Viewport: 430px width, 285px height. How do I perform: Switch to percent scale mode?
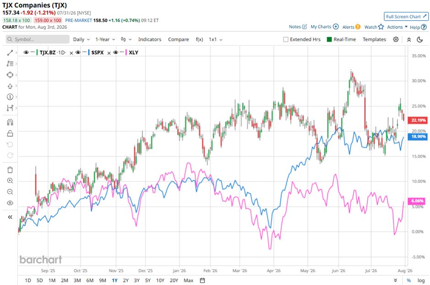pyautogui.click(x=408, y=280)
